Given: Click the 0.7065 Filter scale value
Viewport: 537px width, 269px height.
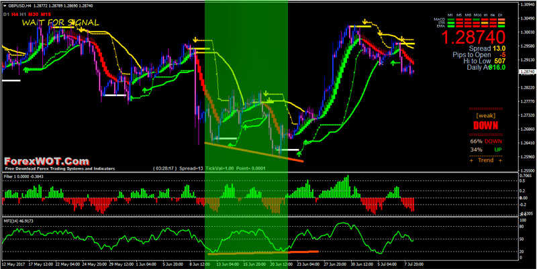Looking at the screenshot, I should click(x=525, y=176).
